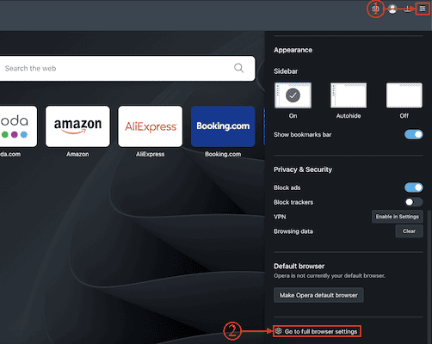This screenshot has height=344, width=432.
Task: Click the AliExpress tile label
Action: click(x=151, y=154)
